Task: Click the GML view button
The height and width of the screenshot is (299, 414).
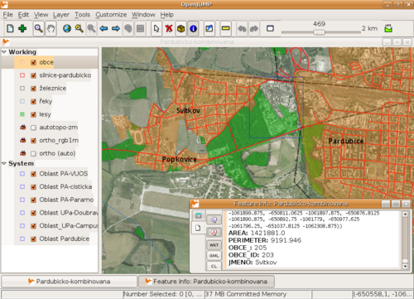Action: click(214, 256)
